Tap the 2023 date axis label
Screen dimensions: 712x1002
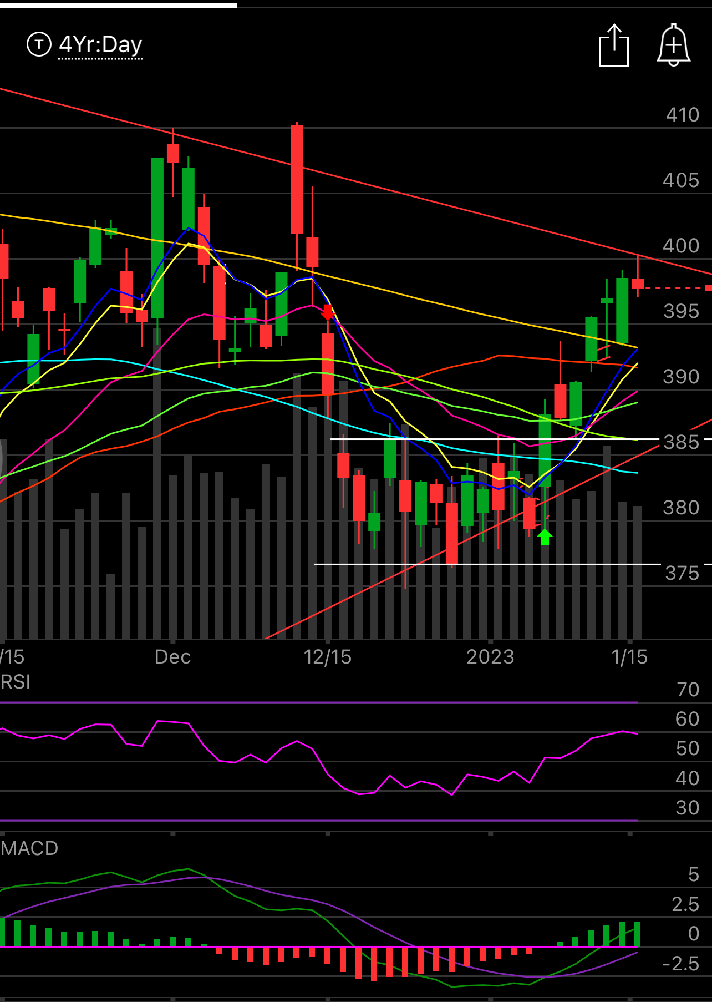[x=490, y=657]
